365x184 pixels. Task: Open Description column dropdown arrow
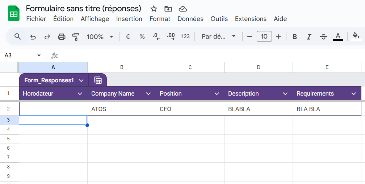(285, 94)
